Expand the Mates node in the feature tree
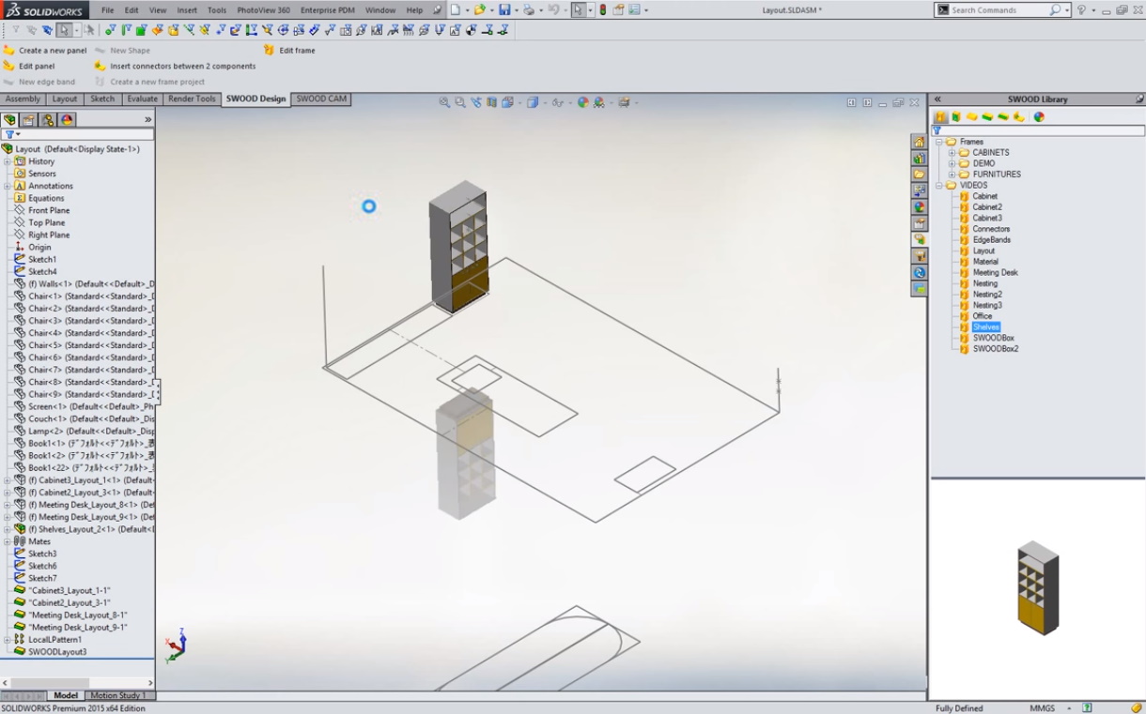 [8, 541]
